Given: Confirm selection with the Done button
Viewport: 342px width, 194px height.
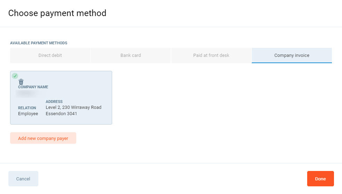Looking at the screenshot, I should pyautogui.click(x=320, y=179).
